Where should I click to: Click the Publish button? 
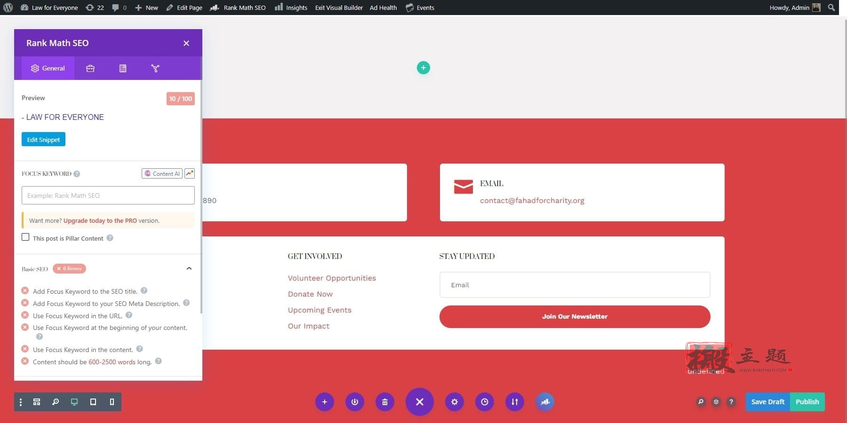coord(807,402)
